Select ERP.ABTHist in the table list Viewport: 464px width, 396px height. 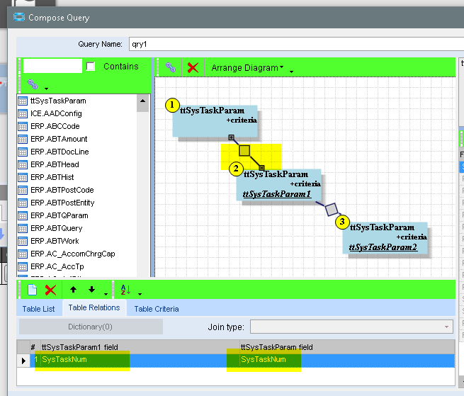(52, 177)
